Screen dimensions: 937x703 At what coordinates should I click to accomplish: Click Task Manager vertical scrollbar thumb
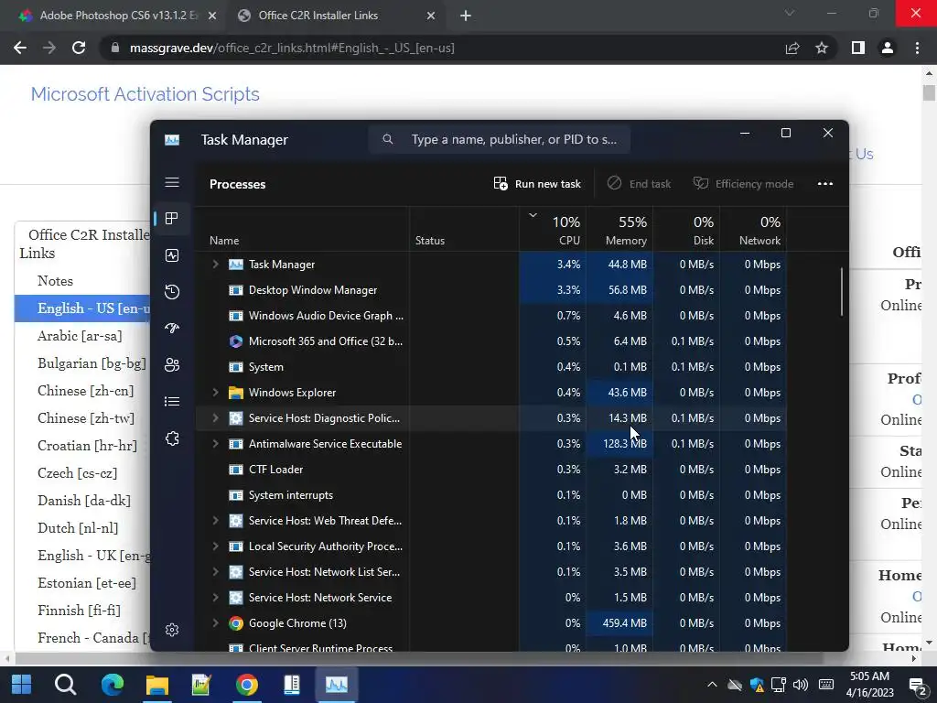coord(842,292)
